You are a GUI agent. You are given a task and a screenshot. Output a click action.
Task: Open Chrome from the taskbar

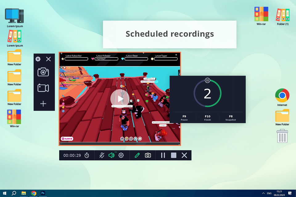pos(34,193)
